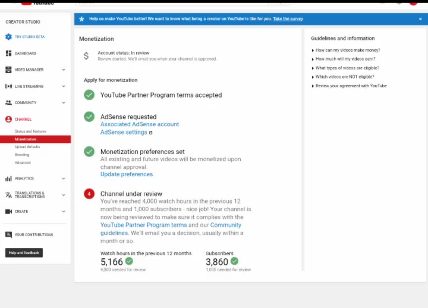Viewport: 428px width, 308px height.
Task: Open the Channel section label
Action: [x=23, y=119]
